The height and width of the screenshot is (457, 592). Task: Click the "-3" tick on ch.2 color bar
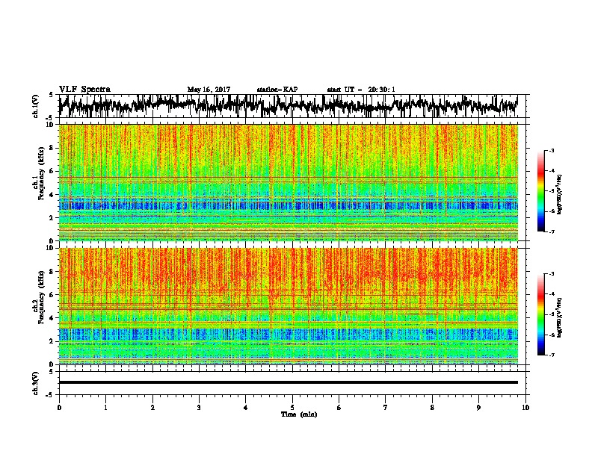[552, 274]
